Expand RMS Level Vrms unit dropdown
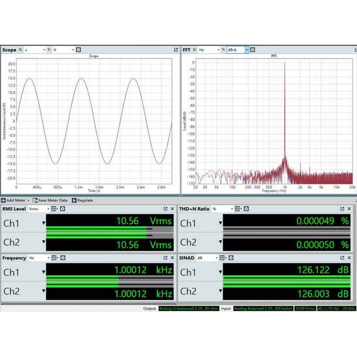The width and height of the screenshot is (357, 357). click(x=39, y=209)
